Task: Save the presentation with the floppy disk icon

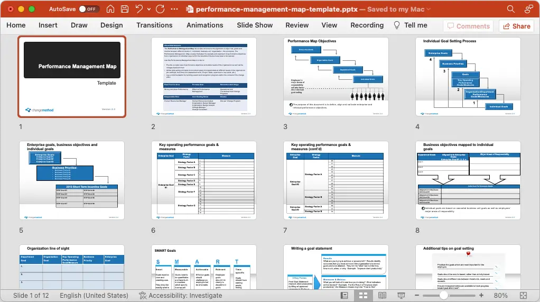Action: (x=125, y=9)
